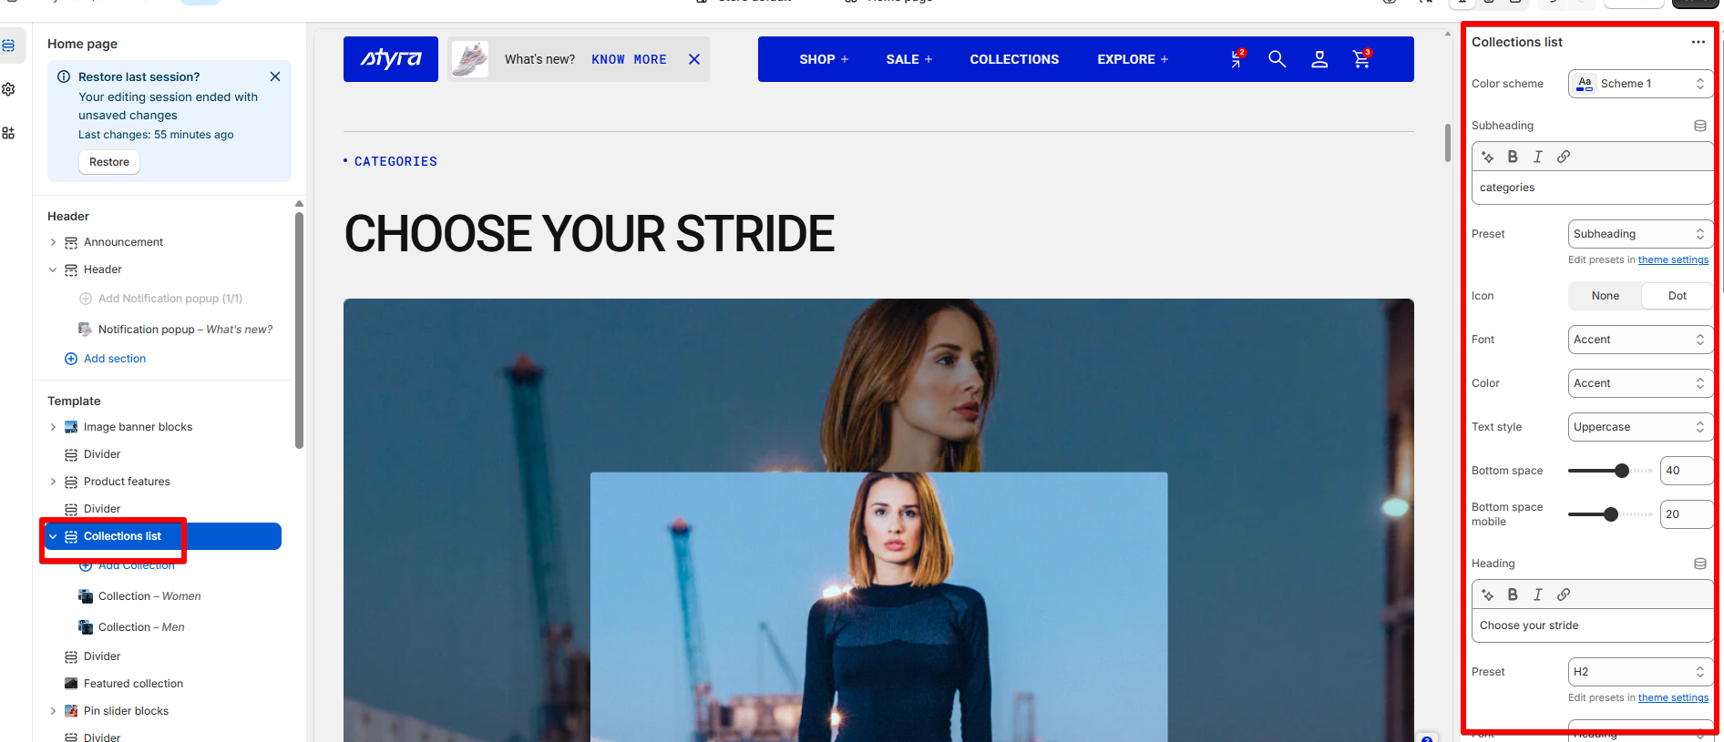Close the Restore last session notice

click(x=275, y=76)
